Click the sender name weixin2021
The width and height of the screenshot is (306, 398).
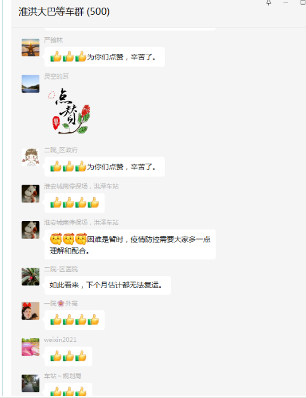click(60, 339)
